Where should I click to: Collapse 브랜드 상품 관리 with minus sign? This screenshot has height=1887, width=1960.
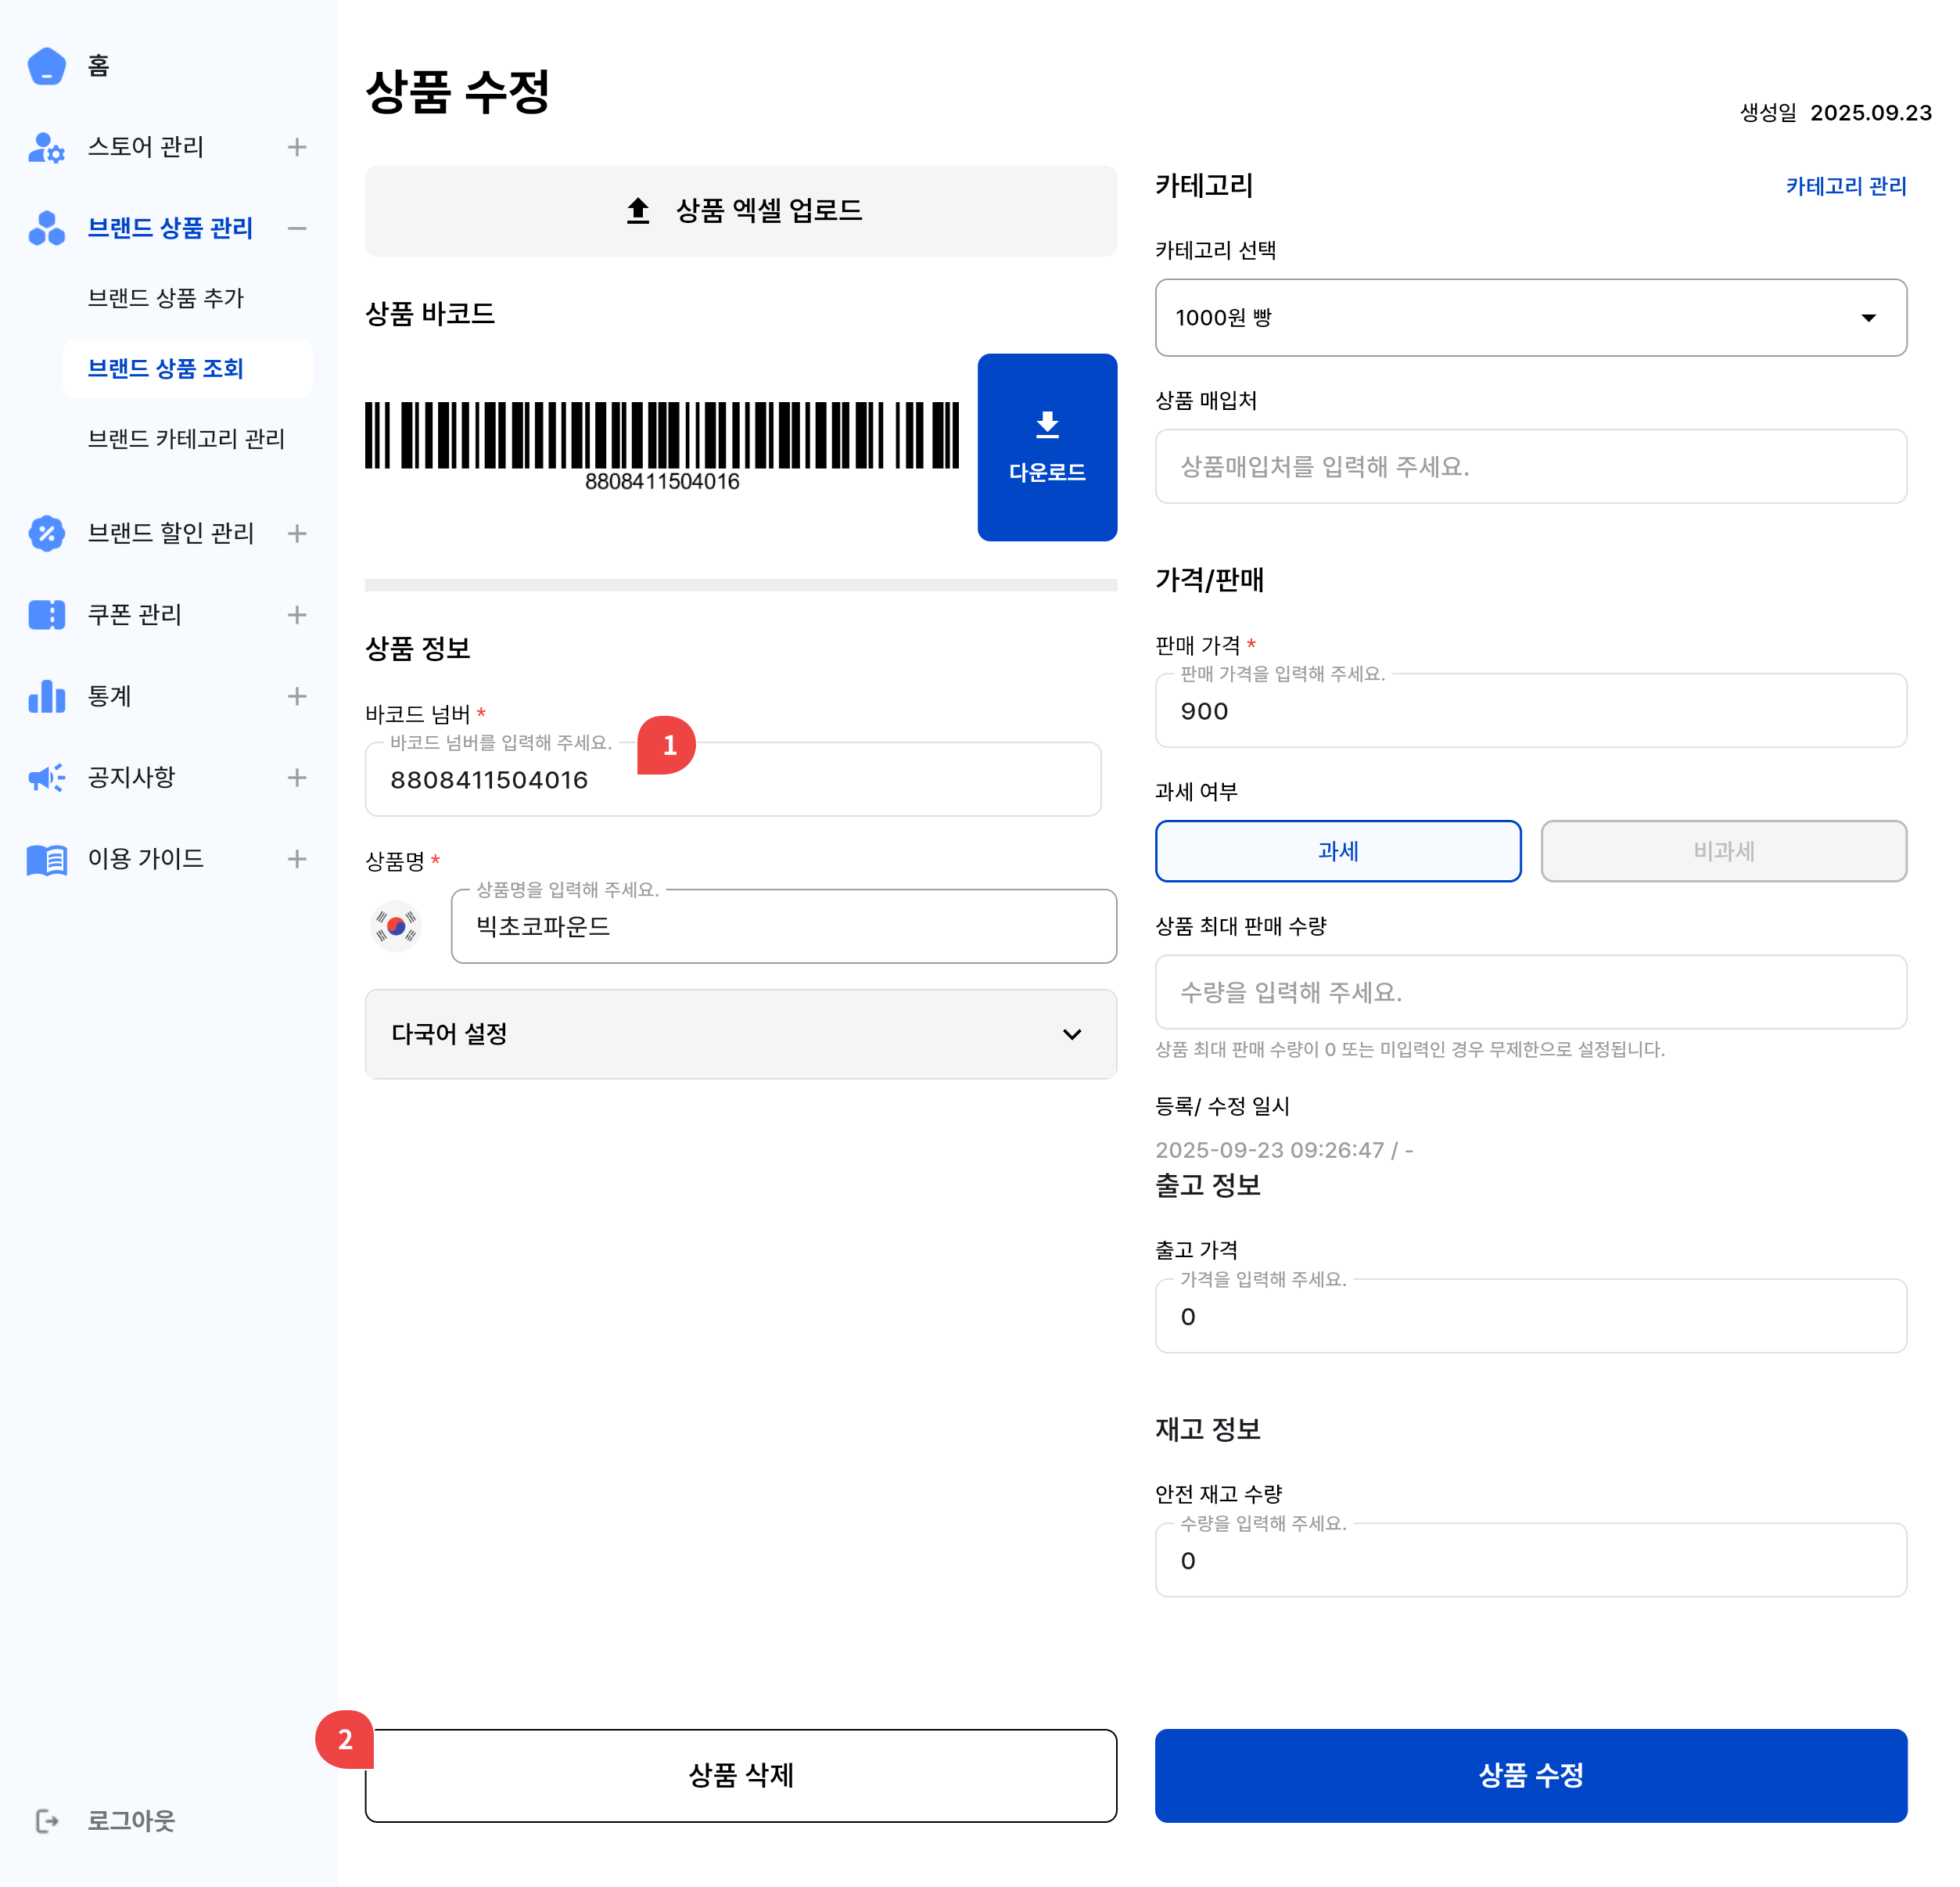coord(297,228)
